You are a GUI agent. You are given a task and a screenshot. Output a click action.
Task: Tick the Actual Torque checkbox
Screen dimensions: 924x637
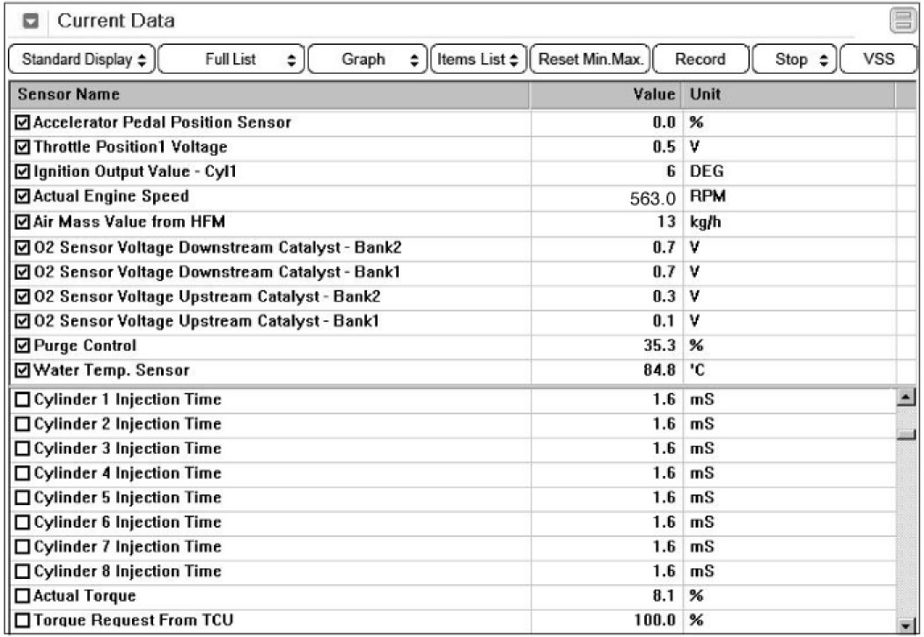coord(23,597)
